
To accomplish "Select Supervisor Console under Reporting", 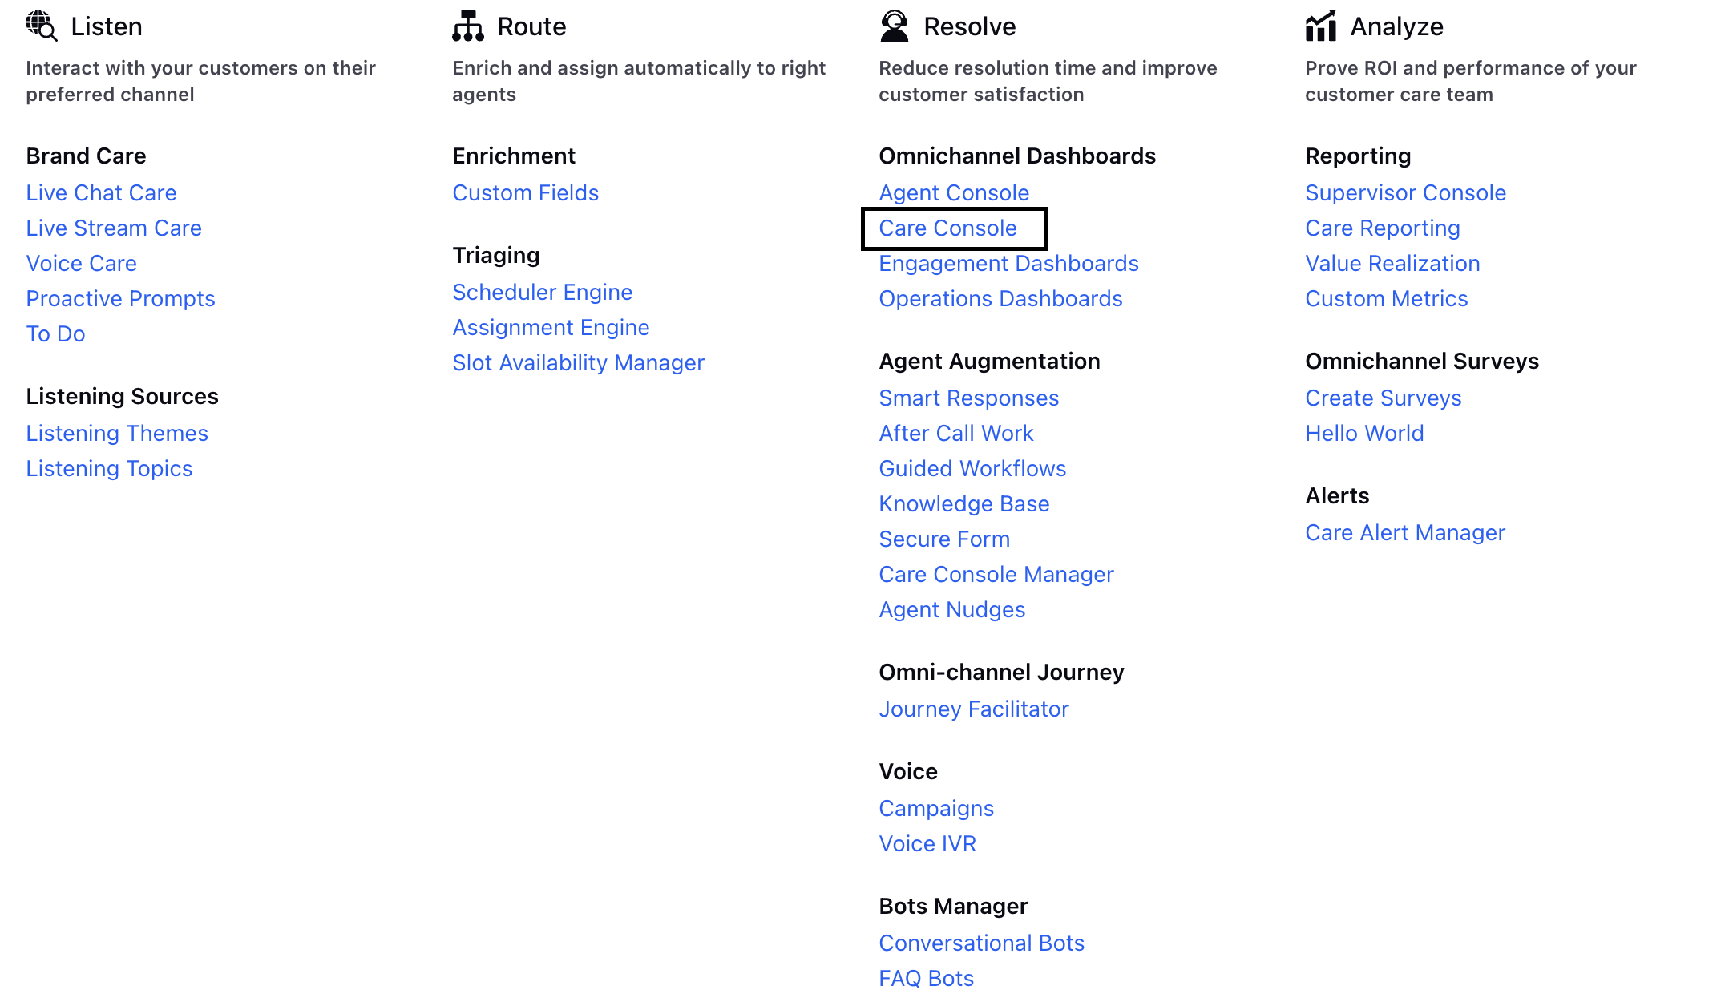I will click(1406, 193).
